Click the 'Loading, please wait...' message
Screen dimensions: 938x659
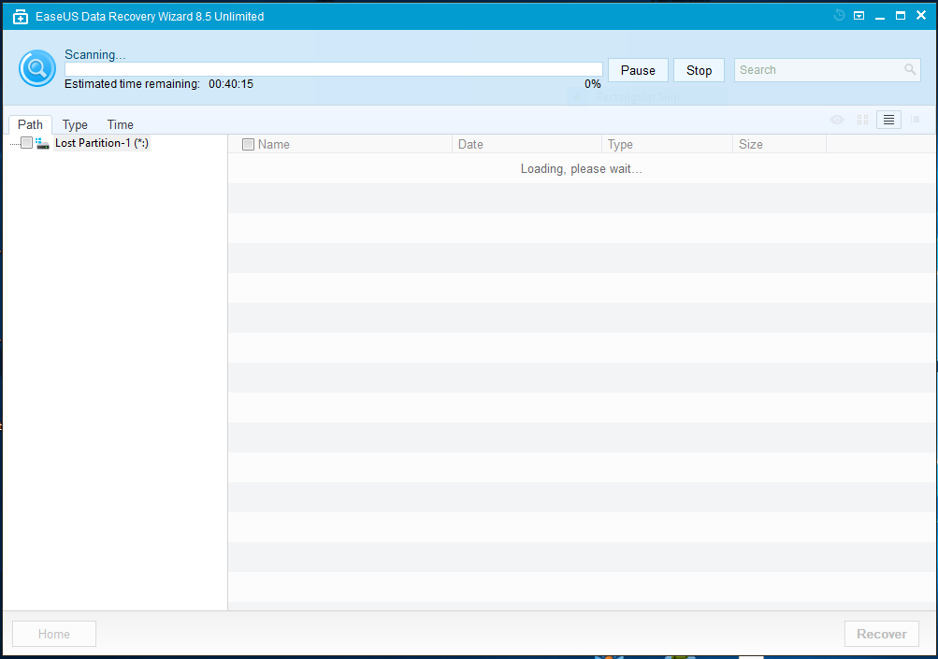(x=581, y=168)
